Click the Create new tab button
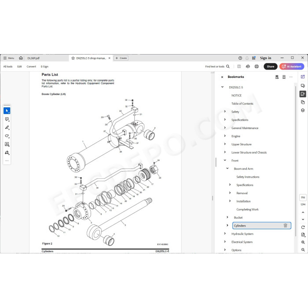The width and height of the screenshot is (308, 308). pos(121,58)
